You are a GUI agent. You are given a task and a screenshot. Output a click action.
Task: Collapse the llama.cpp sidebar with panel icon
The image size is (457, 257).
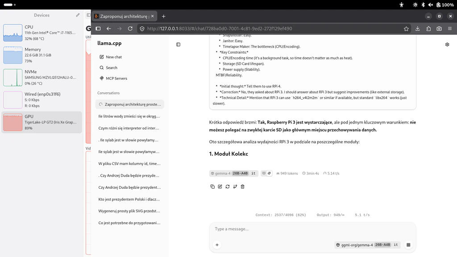[x=178, y=44]
